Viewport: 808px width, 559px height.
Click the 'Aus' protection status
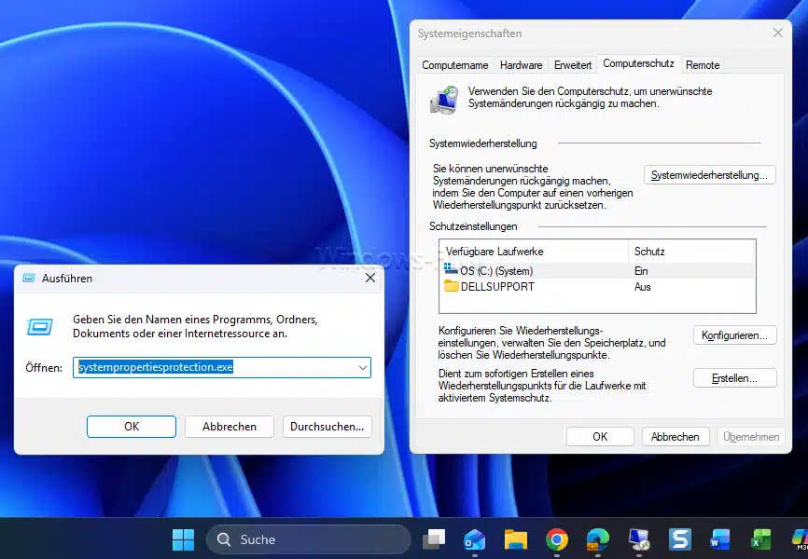click(x=642, y=287)
